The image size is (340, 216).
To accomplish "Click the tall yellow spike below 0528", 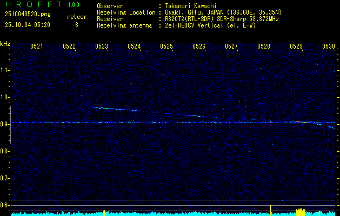I will [270, 209].
